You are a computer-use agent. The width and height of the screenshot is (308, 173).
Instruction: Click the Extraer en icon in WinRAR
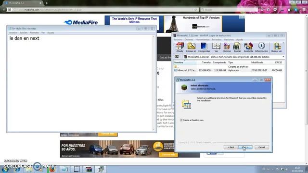tap(191, 48)
